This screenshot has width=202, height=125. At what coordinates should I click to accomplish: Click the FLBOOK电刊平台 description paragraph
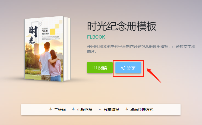pos(141,49)
